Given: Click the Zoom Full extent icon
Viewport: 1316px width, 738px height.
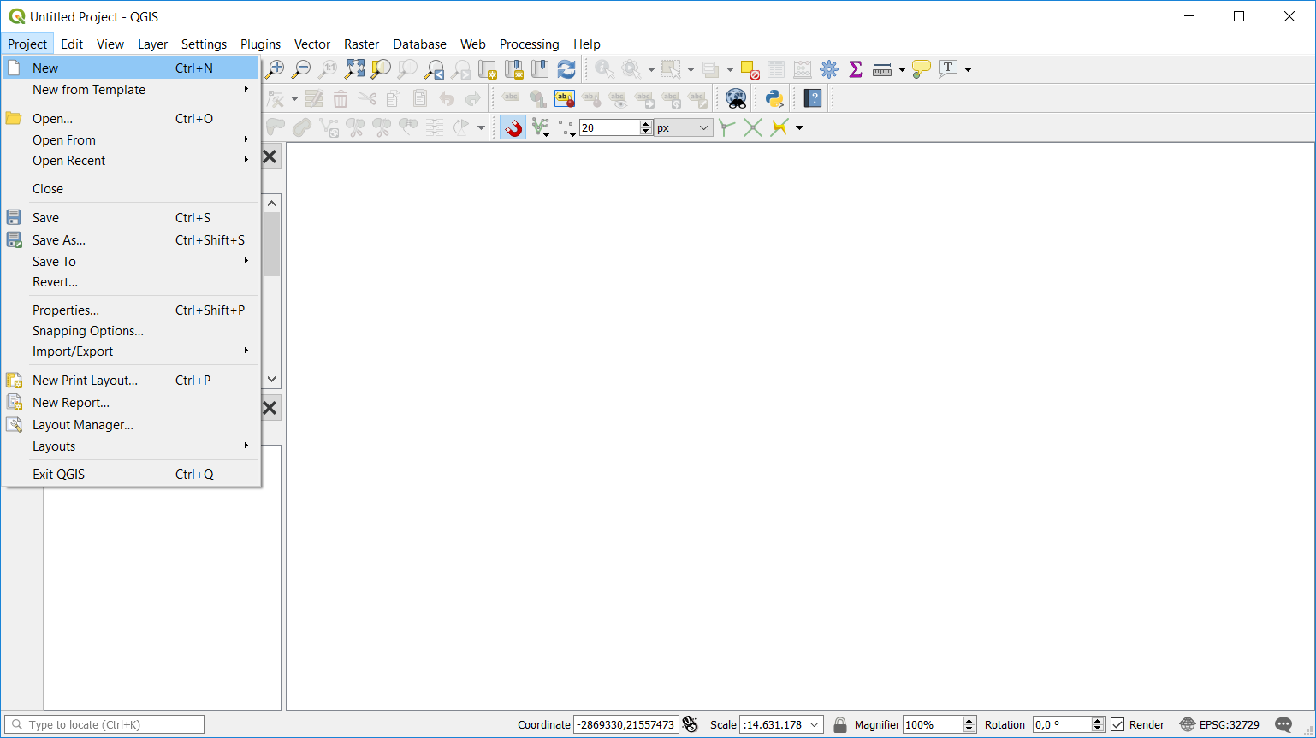Looking at the screenshot, I should [x=354, y=69].
